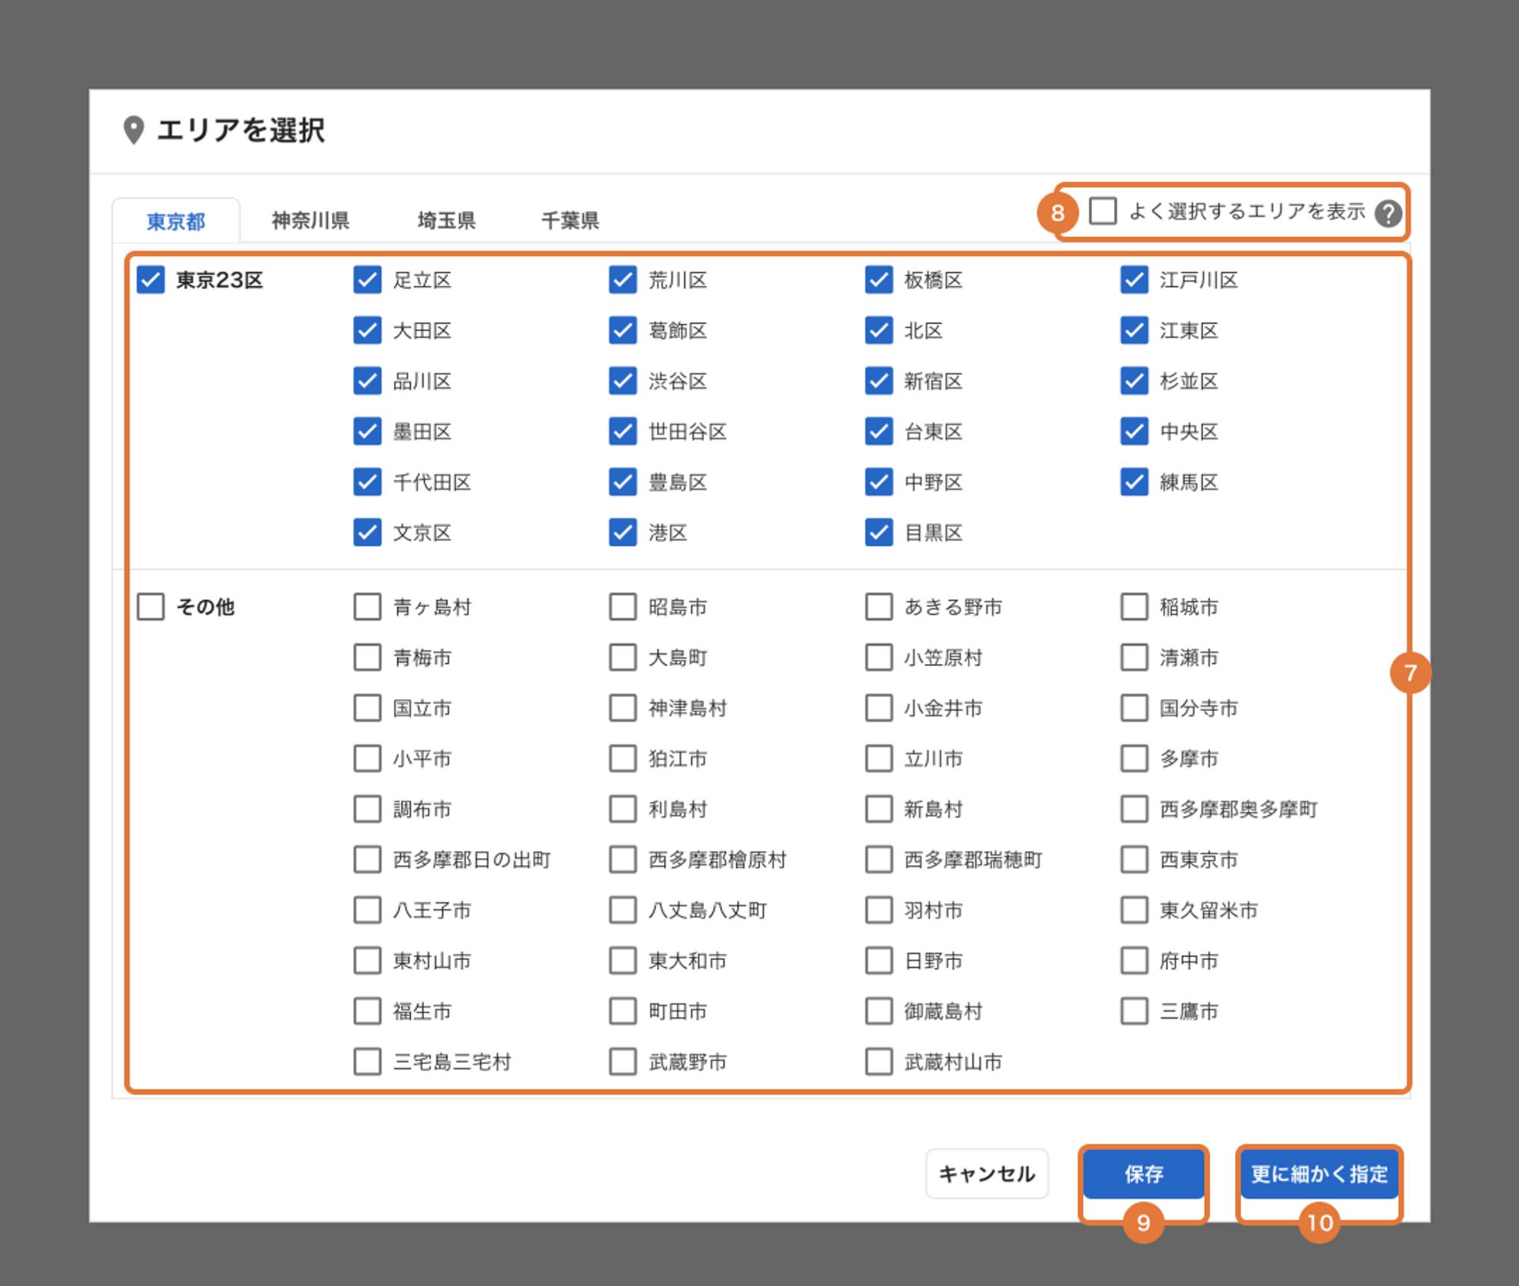The height and width of the screenshot is (1286, 1519).
Task: Uncheck 大田区 checkbox
Action: pos(367,330)
